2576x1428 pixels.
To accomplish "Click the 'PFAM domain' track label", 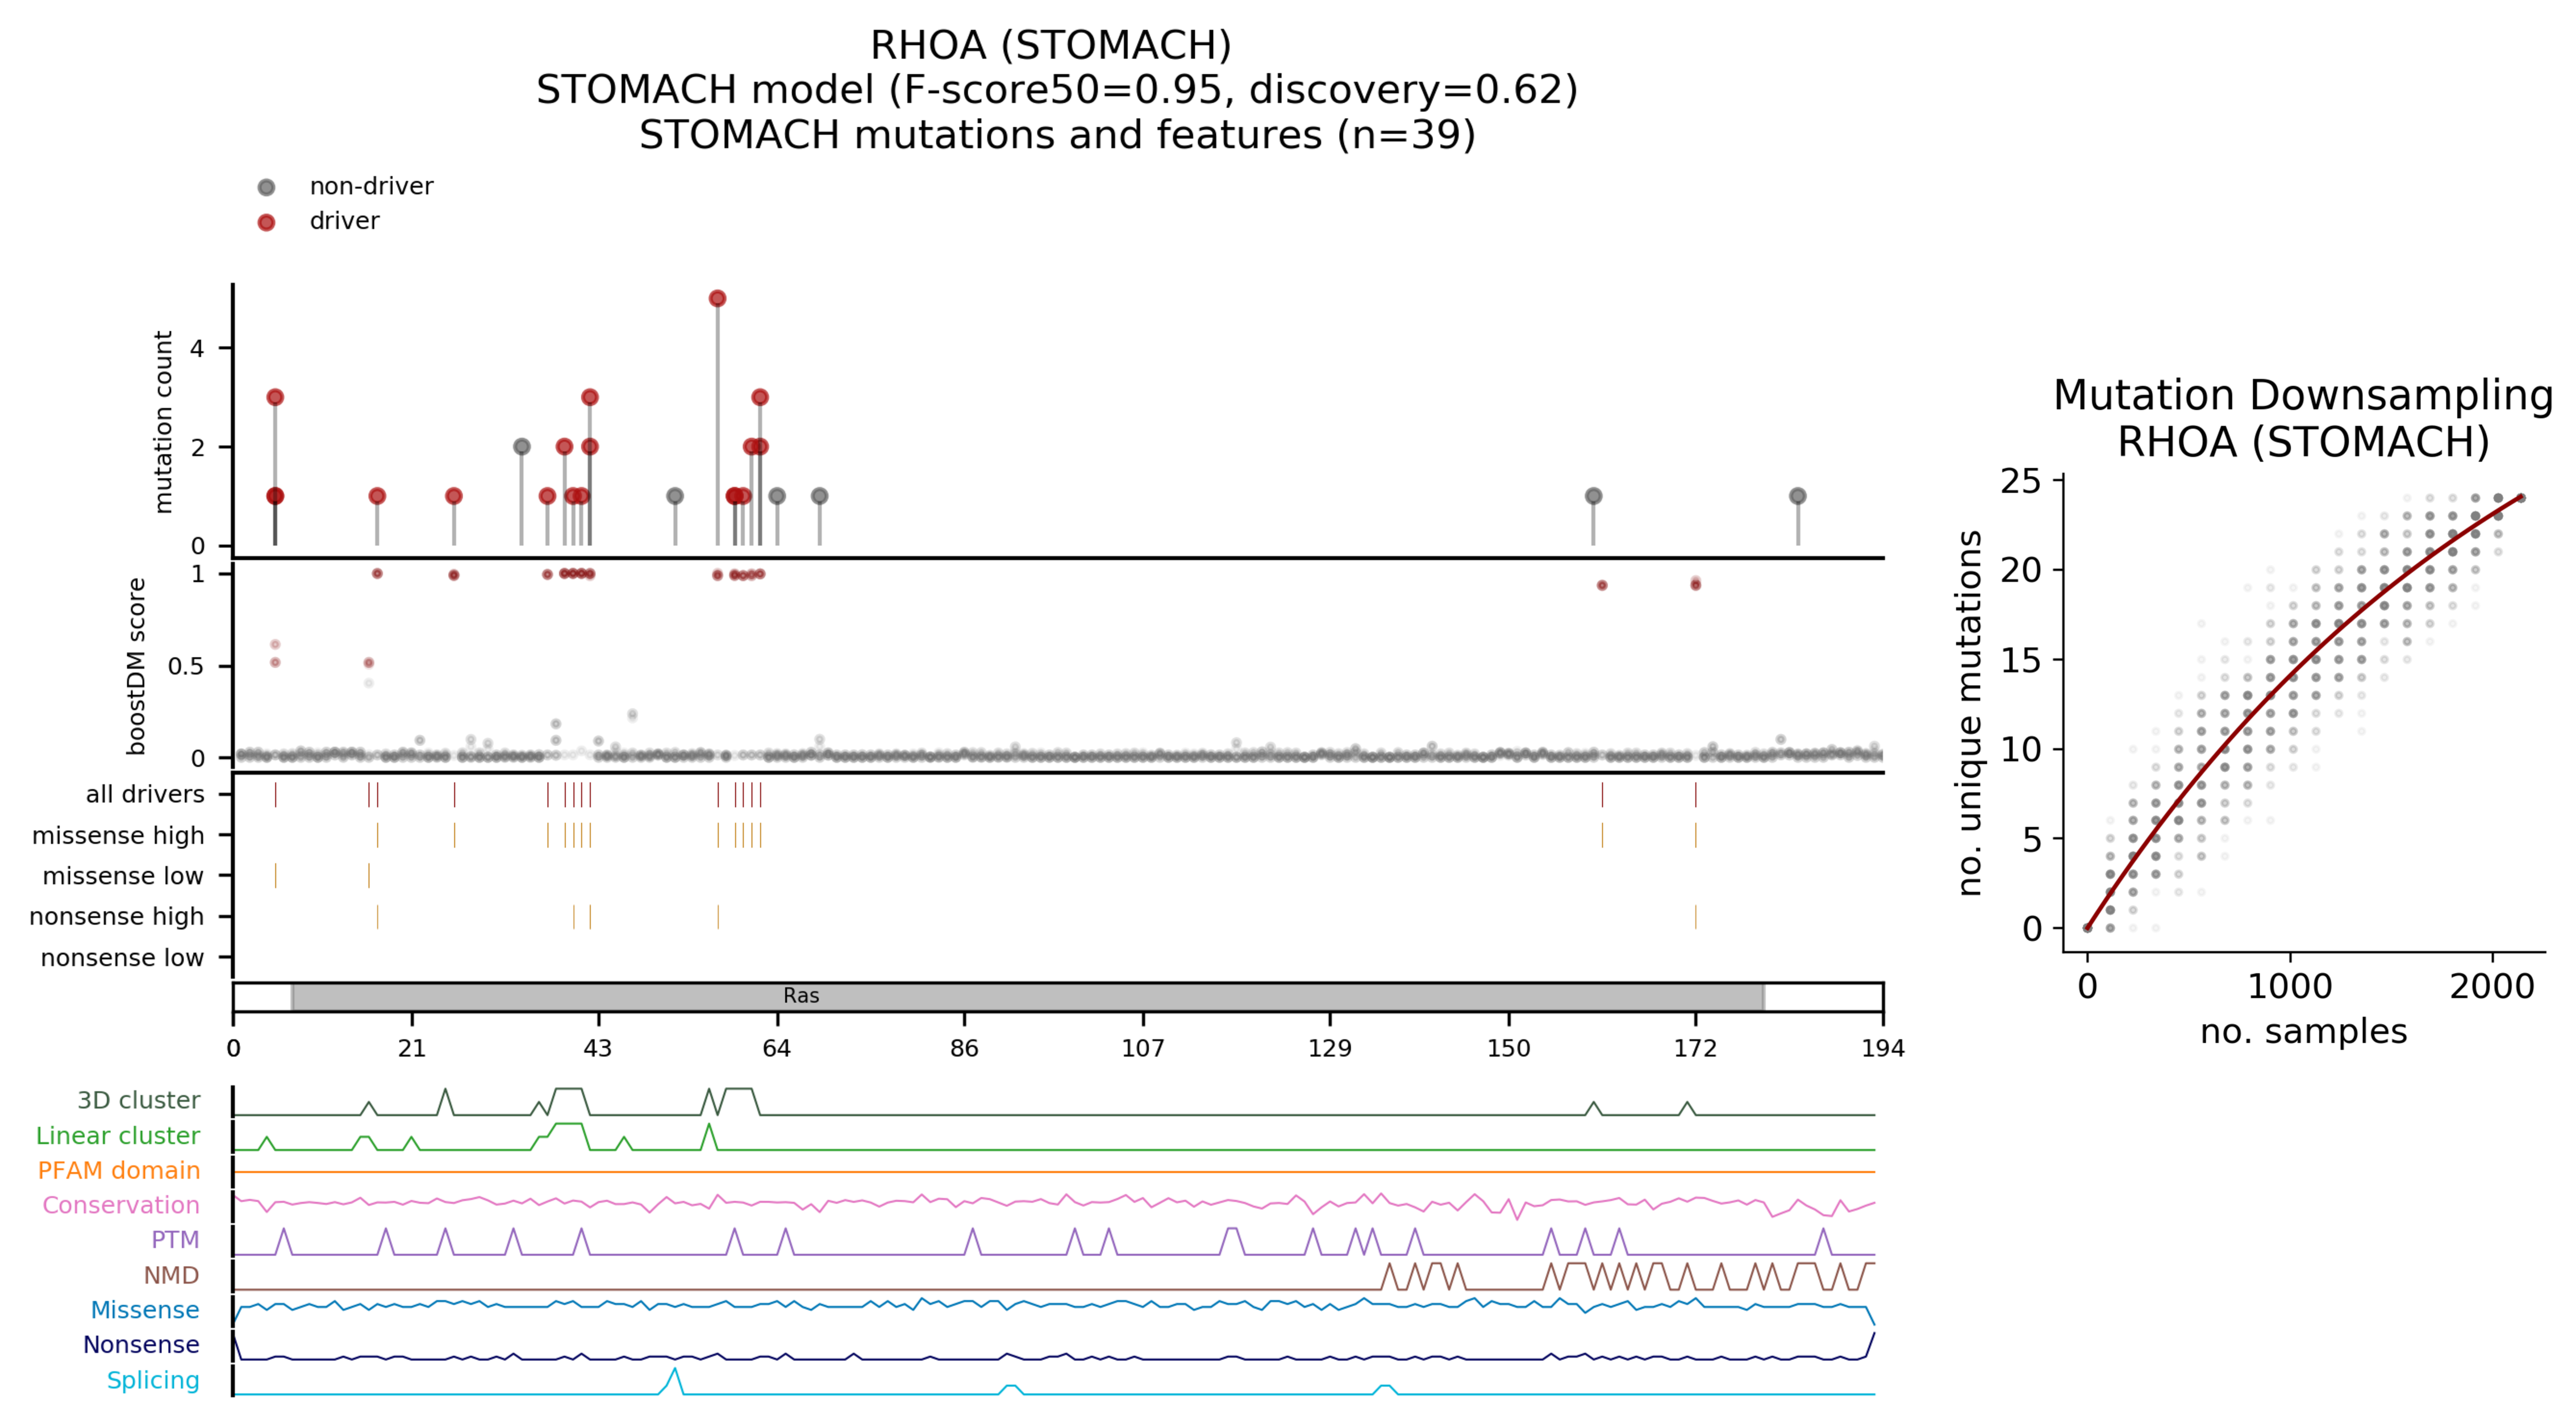I will (x=119, y=1170).
